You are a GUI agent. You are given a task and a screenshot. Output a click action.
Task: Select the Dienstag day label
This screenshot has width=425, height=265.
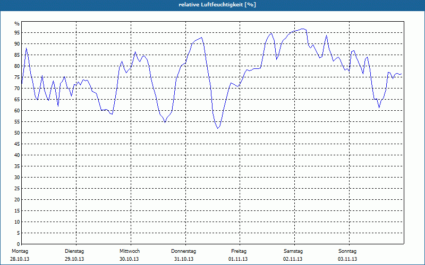[74, 251]
